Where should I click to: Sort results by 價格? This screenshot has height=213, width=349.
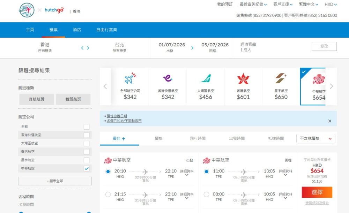[x=158, y=138]
